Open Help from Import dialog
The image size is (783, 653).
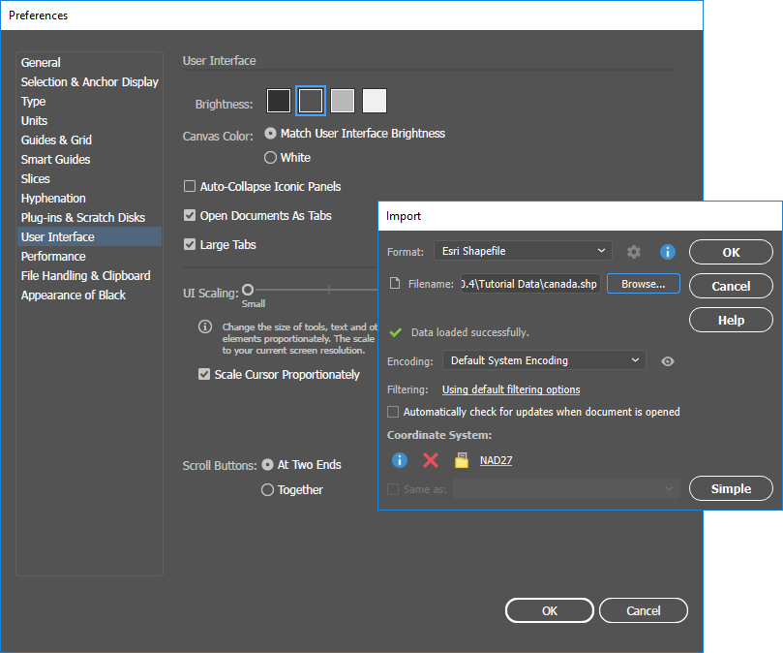pos(731,320)
